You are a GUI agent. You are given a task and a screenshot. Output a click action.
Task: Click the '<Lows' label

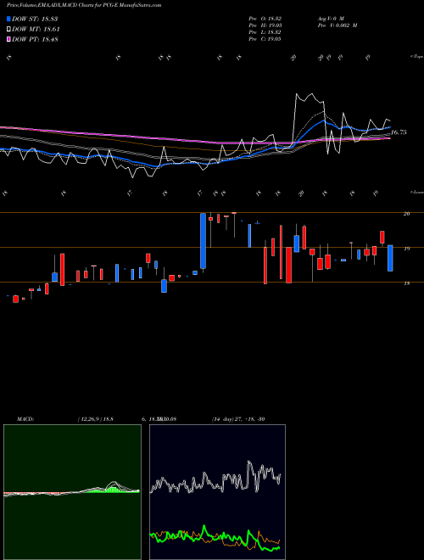416,192
